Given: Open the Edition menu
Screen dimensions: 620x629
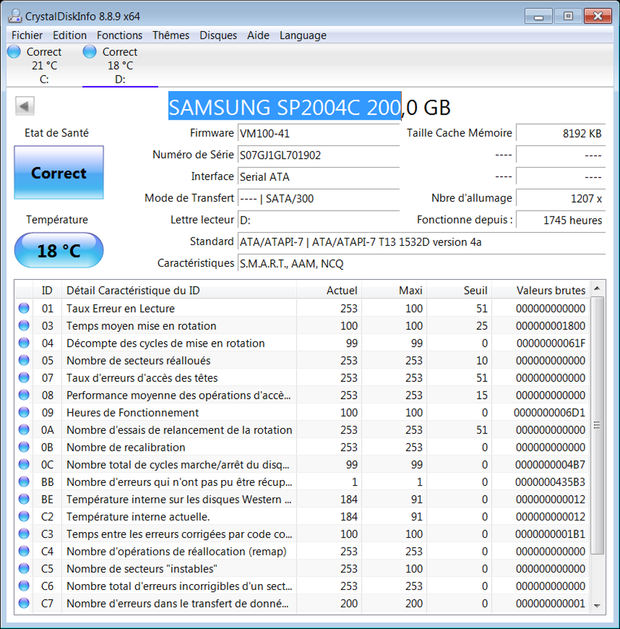Looking at the screenshot, I should pyautogui.click(x=70, y=35).
